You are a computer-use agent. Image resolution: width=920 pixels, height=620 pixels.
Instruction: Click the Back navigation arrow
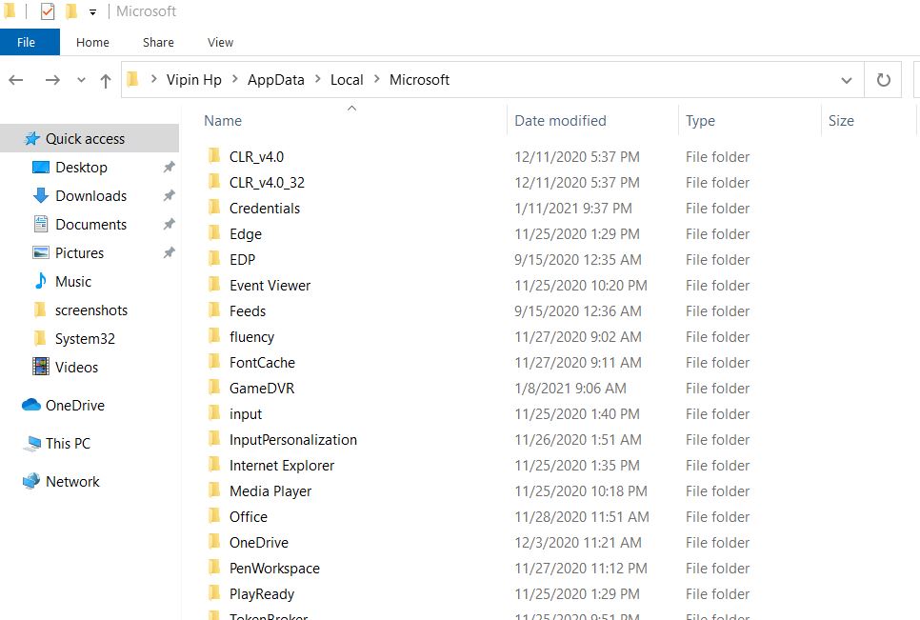coord(16,80)
